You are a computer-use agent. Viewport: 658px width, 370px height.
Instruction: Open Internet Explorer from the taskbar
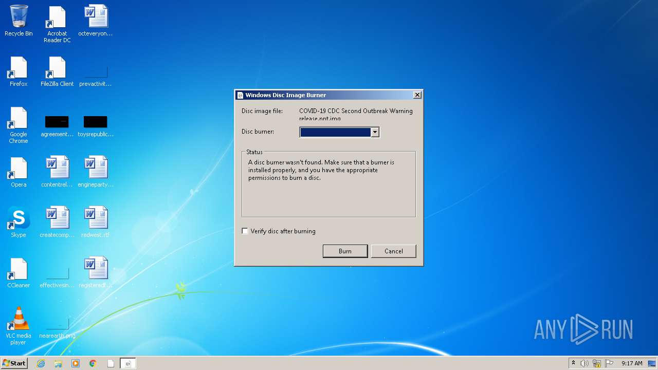pos(41,363)
